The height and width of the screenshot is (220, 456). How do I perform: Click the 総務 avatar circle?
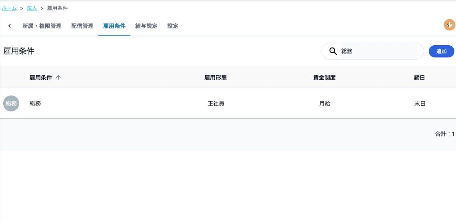[11, 103]
